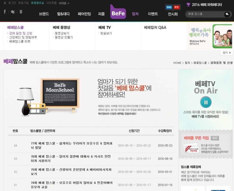Open 방송보기 submenu item
This screenshot has height=191, width=234.
pyautogui.click(x=106, y=33)
